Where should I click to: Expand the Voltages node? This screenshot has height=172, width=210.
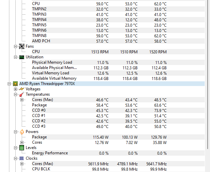[x=15, y=89]
